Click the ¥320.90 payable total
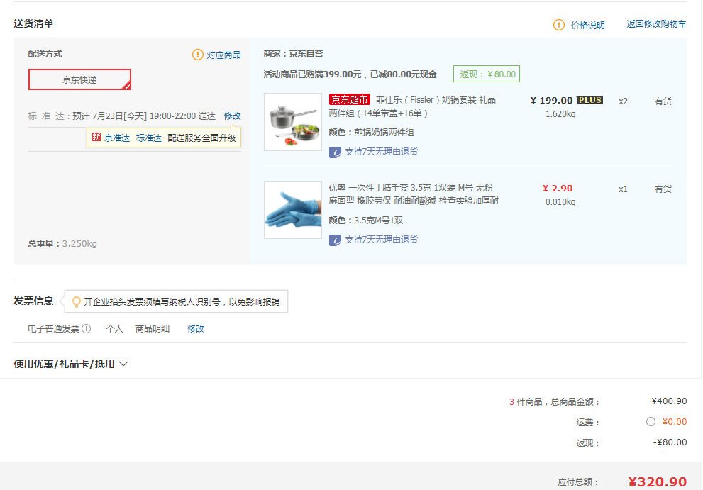This screenshot has height=490, width=703. click(x=657, y=482)
